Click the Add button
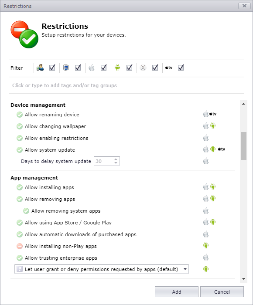Image resolution: width=253 pixels, height=305 pixels. tap(177, 292)
